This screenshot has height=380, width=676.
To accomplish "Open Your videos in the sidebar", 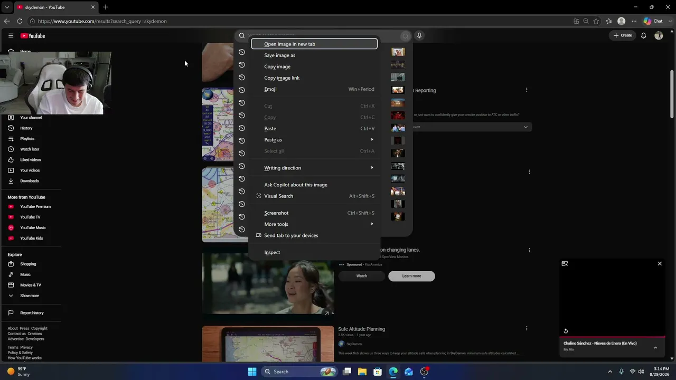I will point(30,170).
